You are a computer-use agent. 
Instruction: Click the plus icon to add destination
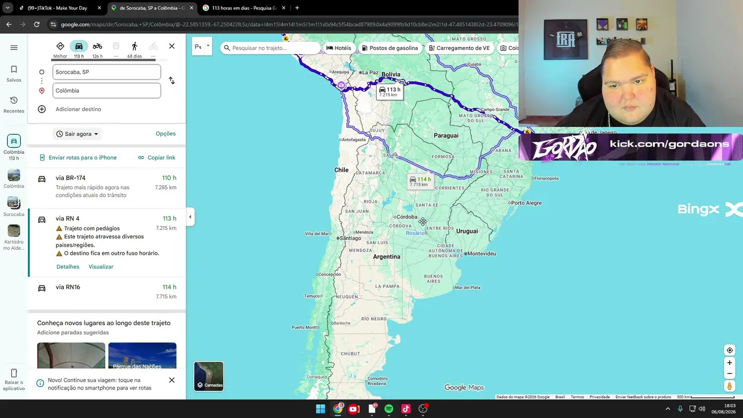[42, 109]
